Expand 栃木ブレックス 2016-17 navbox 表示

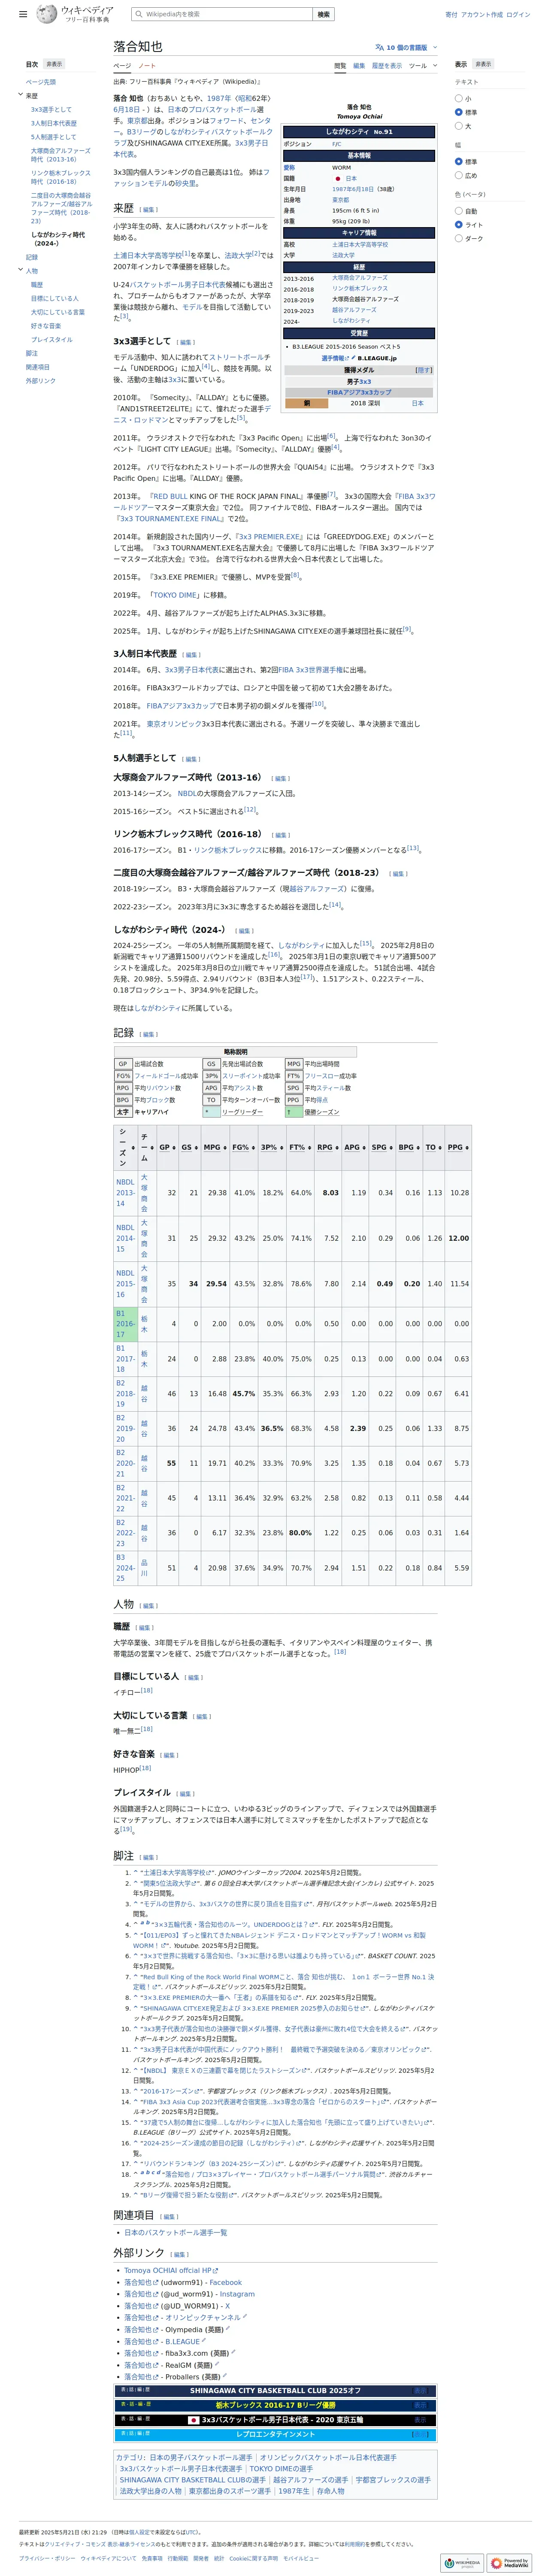click(421, 2405)
